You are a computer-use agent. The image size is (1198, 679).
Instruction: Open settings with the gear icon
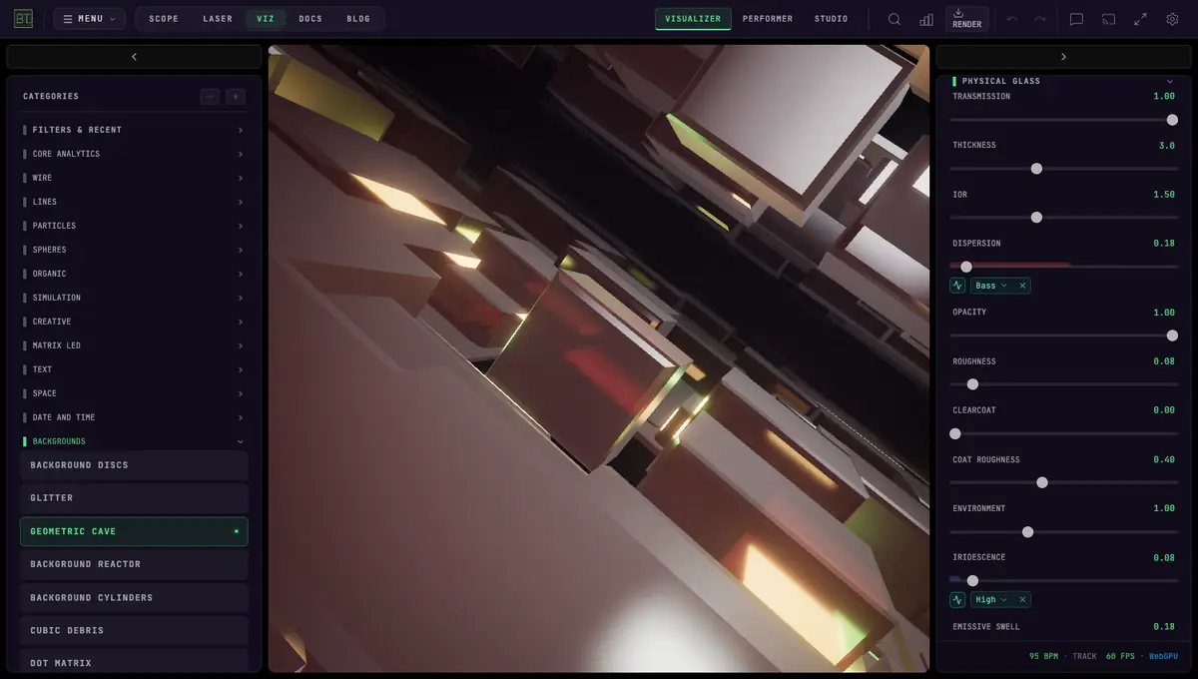pyautogui.click(x=1172, y=19)
